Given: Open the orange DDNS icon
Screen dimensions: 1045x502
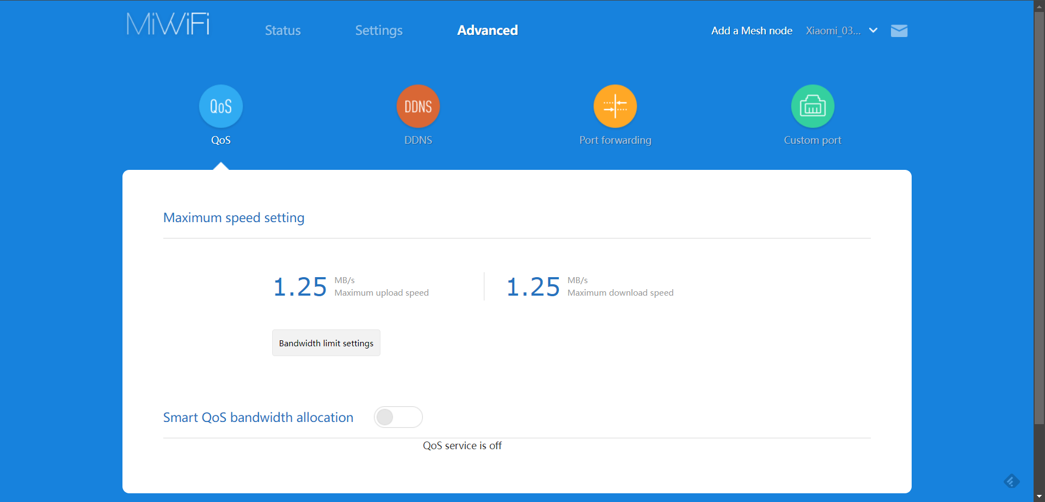Looking at the screenshot, I should [418, 106].
